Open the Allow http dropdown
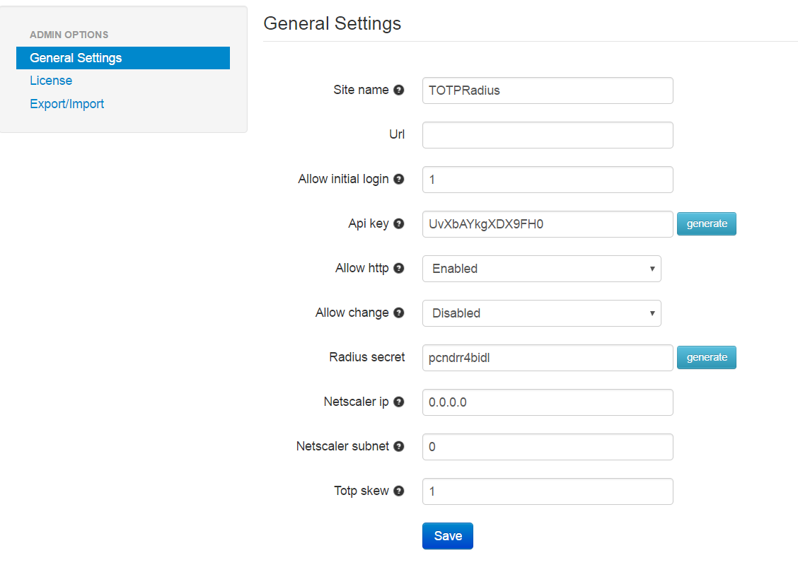The height and width of the screenshot is (565, 798). point(541,269)
